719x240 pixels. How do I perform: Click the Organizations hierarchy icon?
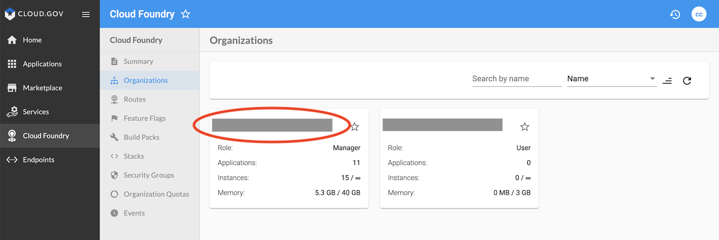(x=114, y=80)
